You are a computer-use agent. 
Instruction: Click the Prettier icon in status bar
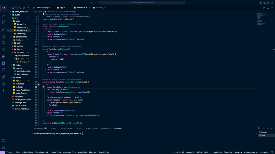click(265, 152)
